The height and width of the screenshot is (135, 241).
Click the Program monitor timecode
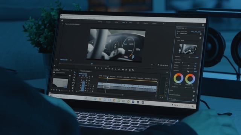pyautogui.click(x=64, y=60)
